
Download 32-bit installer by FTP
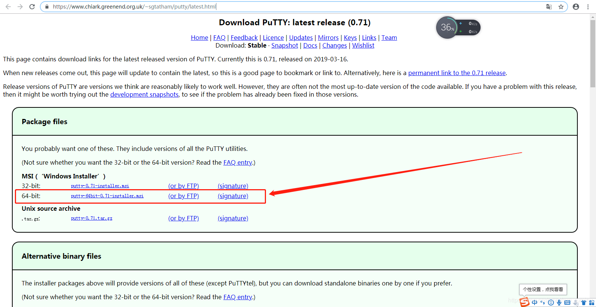pos(184,186)
